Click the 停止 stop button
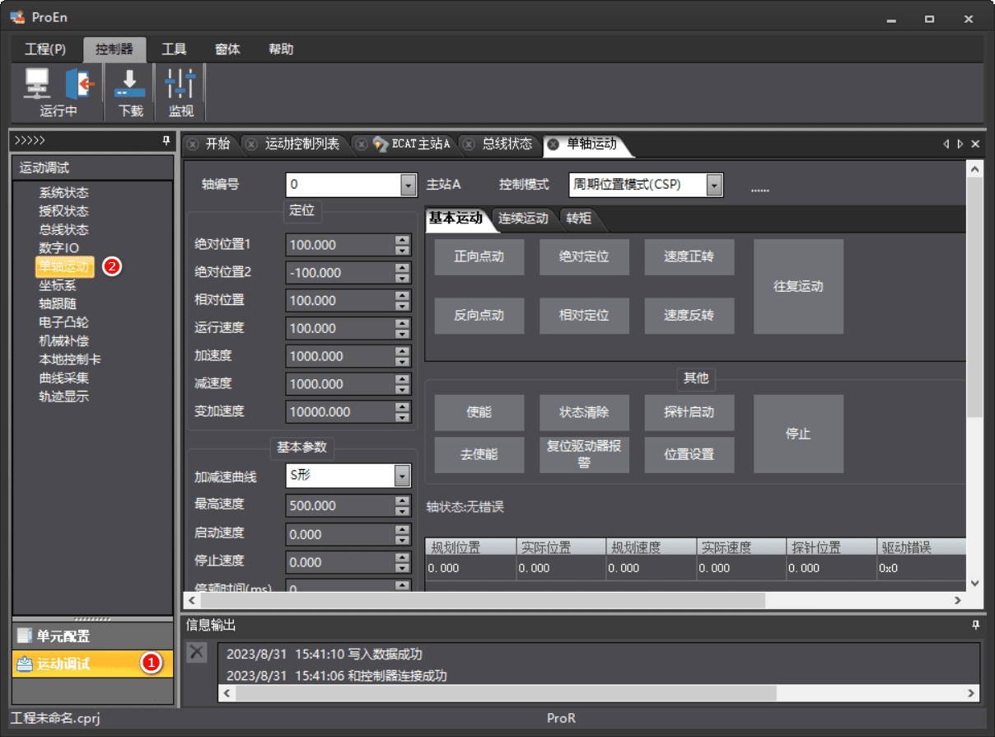The height and width of the screenshot is (737, 995). coord(798,434)
